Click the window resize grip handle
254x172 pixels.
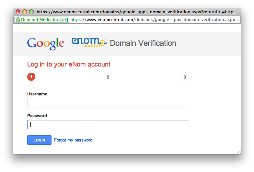click(239, 152)
